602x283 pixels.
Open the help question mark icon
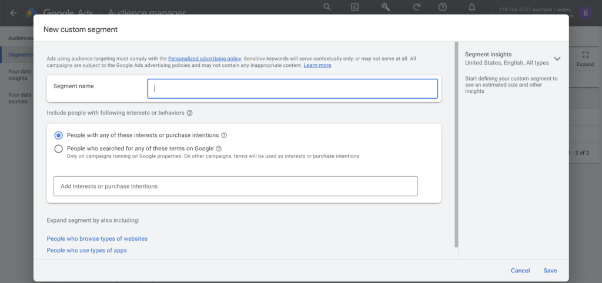tap(443, 7)
